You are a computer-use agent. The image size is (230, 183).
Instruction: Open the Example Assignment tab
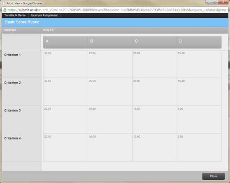coord(44,15)
